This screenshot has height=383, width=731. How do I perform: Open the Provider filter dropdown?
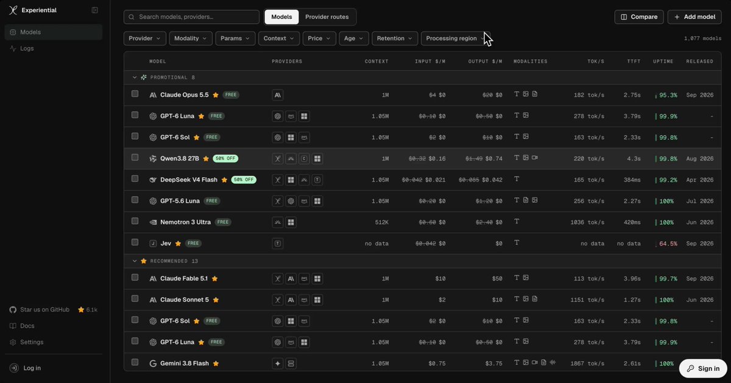coord(145,38)
